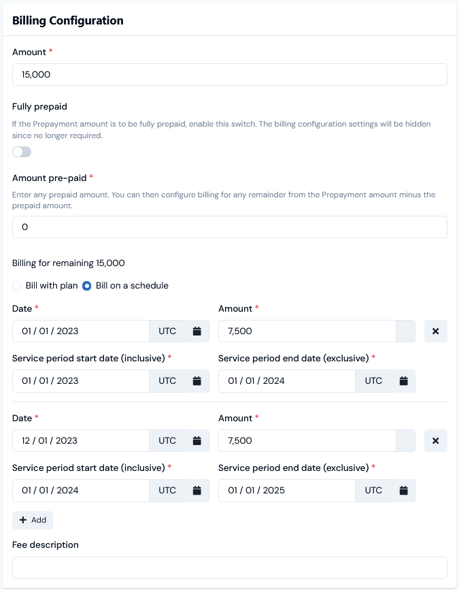459x590 pixels.
Task: Open the calendar for the 12/01/2023 Date field
Action: point(197,440)
